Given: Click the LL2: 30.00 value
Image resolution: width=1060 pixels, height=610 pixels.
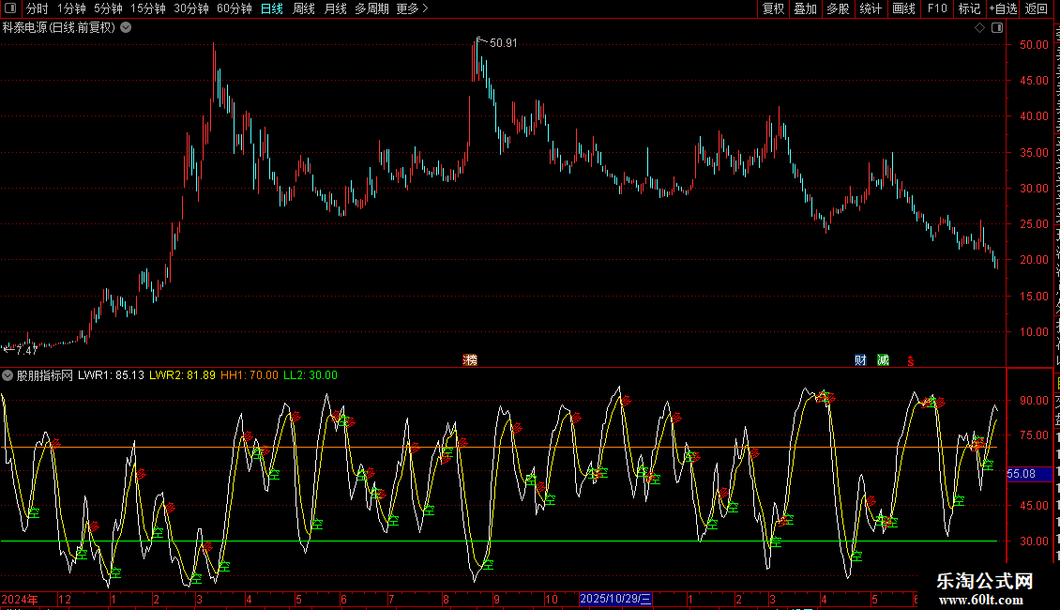Looking at the screenshot, I should [x=310, y=375].
